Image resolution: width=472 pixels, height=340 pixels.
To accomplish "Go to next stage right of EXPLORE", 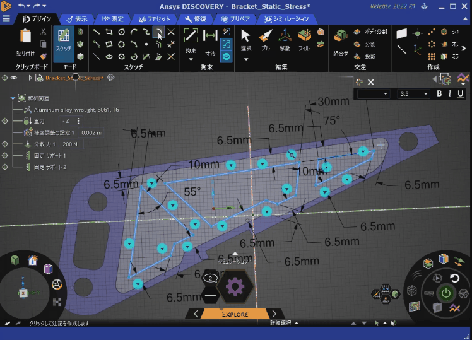I will pyautogui.click(x=274, y=314).
